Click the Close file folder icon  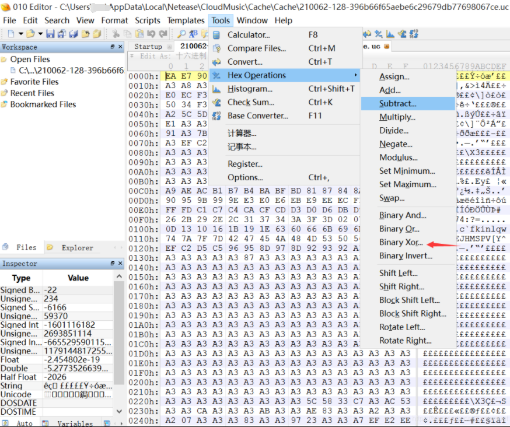pyautogui.click(x=86, y=34)
